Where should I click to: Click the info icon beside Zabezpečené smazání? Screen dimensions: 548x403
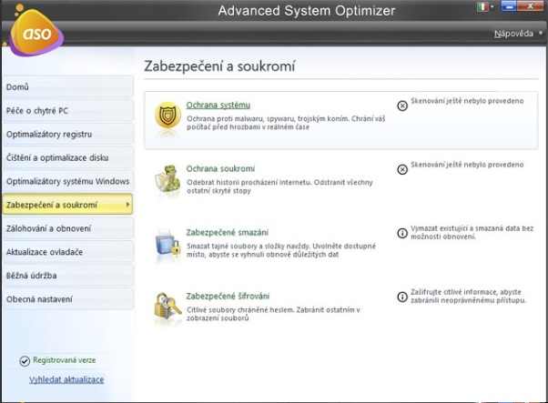pyautogui.click(x=402, y=233)
